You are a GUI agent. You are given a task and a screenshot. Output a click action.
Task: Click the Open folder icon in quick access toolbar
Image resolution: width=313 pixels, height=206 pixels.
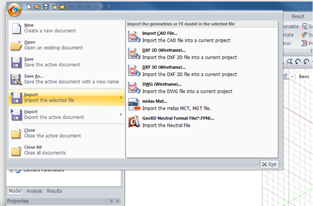click(37, 7)
